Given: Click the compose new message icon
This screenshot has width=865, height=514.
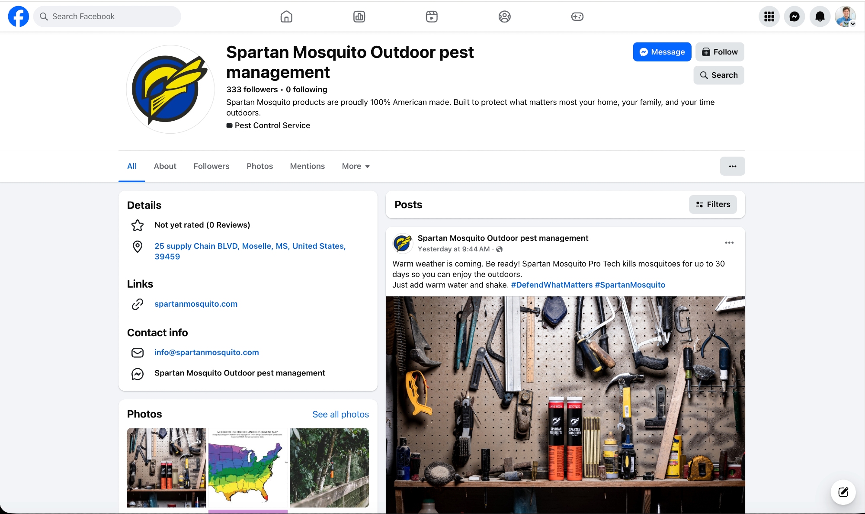Looking at the screenshot, I should 843,492.
